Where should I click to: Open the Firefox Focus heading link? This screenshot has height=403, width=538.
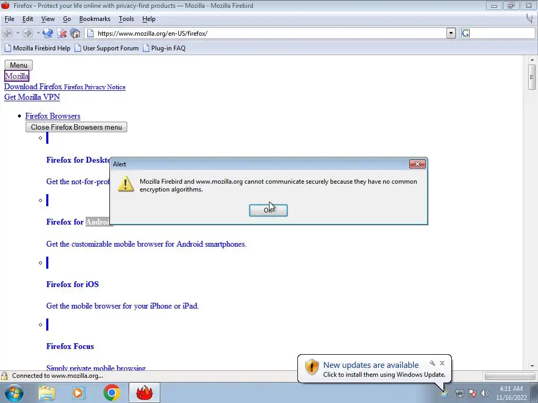click(x=70, y=346)
